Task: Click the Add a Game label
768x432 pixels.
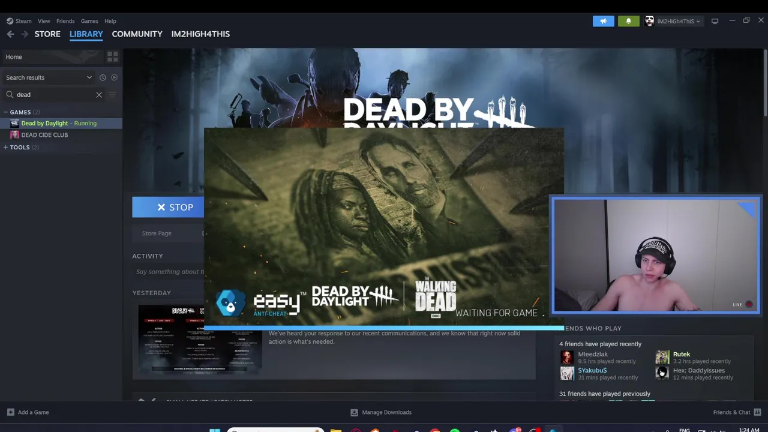Action: [x=34, y=412]
